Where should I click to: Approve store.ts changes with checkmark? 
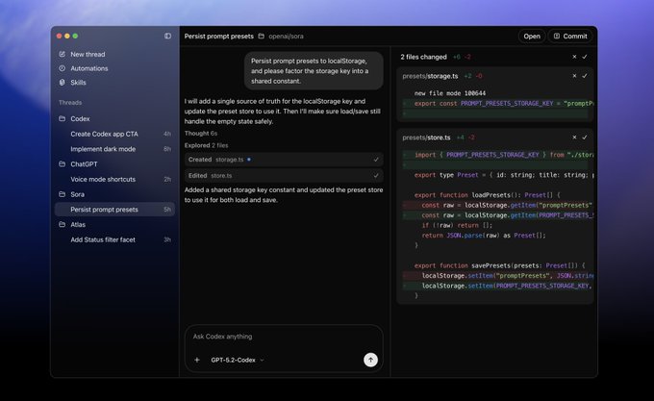tap(585, 138)
